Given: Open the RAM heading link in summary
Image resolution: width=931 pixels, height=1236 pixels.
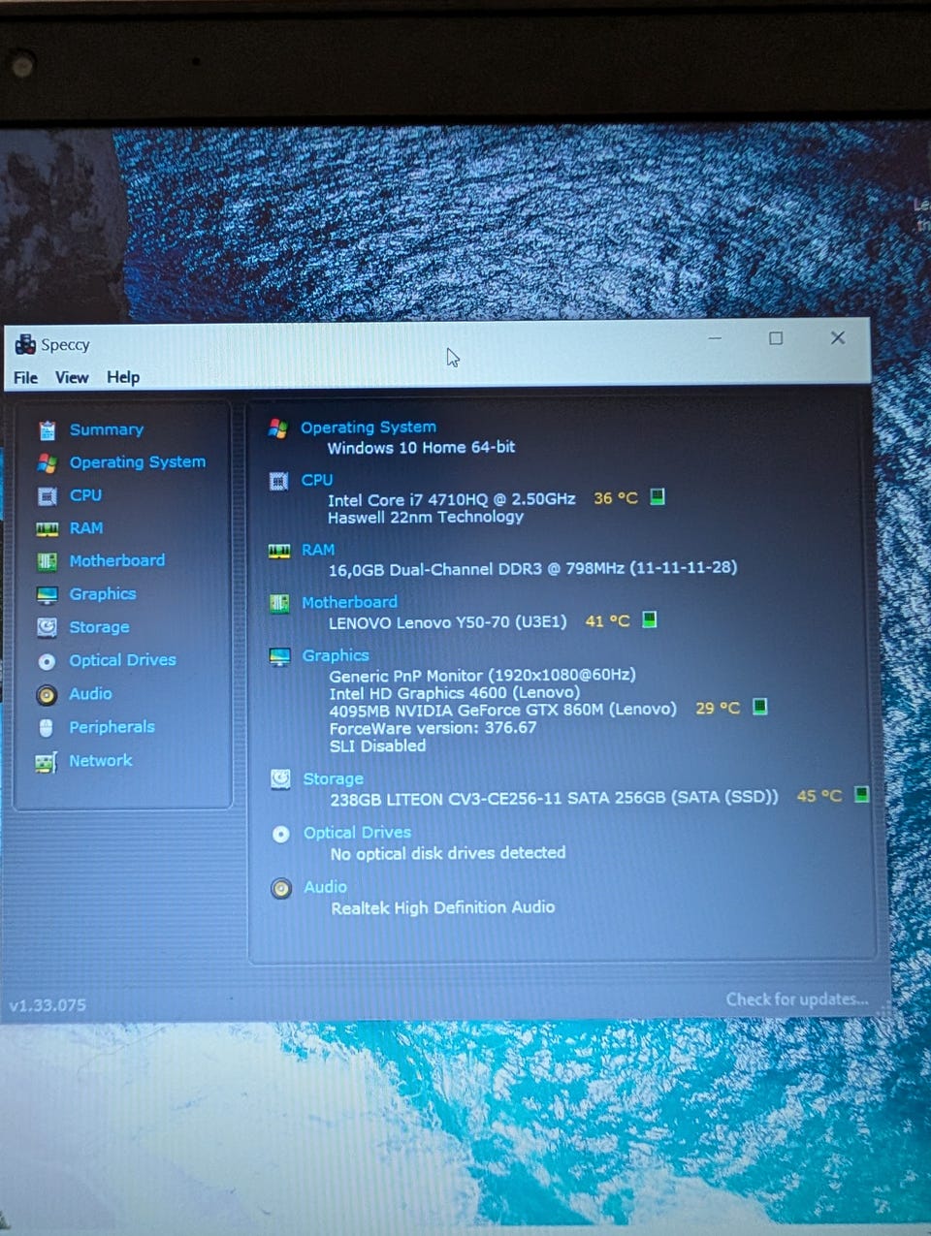Looking at the screenshot, I should [x=318, y=550].
